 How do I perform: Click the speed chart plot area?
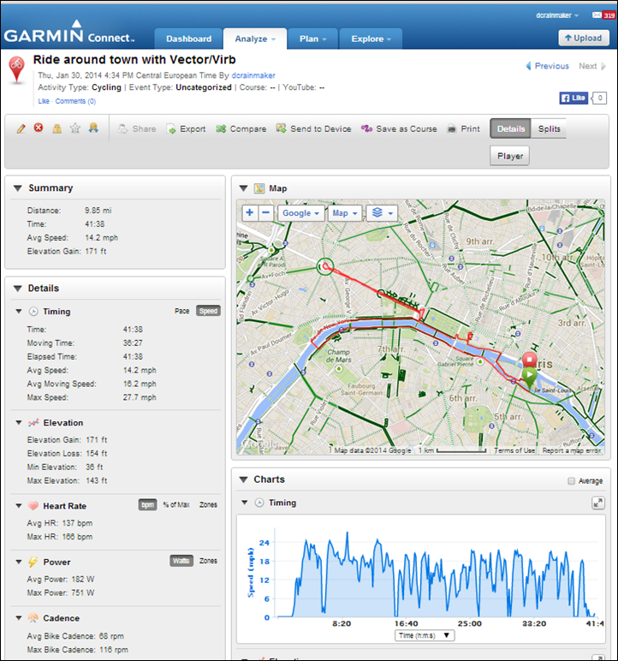pyautogui.click(x=437, y=574)
